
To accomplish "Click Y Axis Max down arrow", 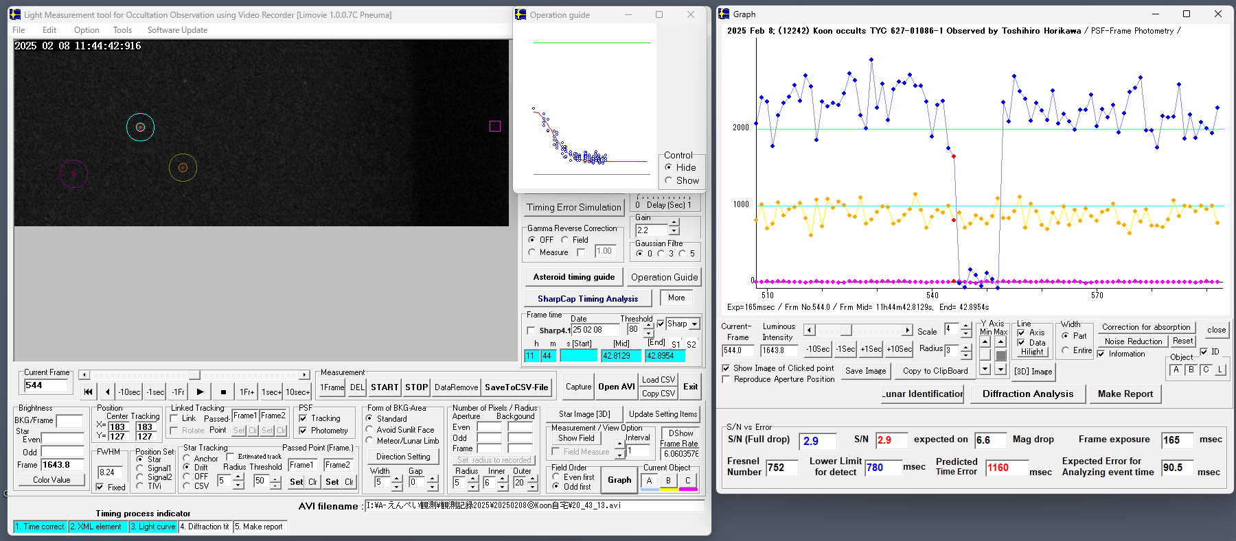I will pyautogui.click(x=1000, y=369).
